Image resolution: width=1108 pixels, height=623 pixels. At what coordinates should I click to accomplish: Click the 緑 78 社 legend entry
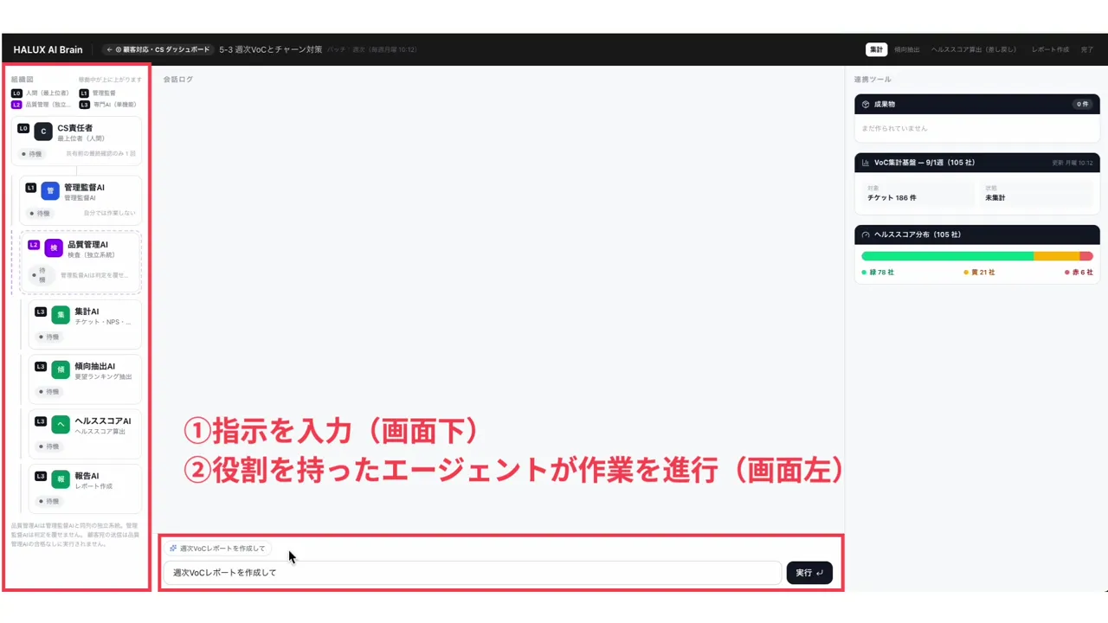pos(878,273)
